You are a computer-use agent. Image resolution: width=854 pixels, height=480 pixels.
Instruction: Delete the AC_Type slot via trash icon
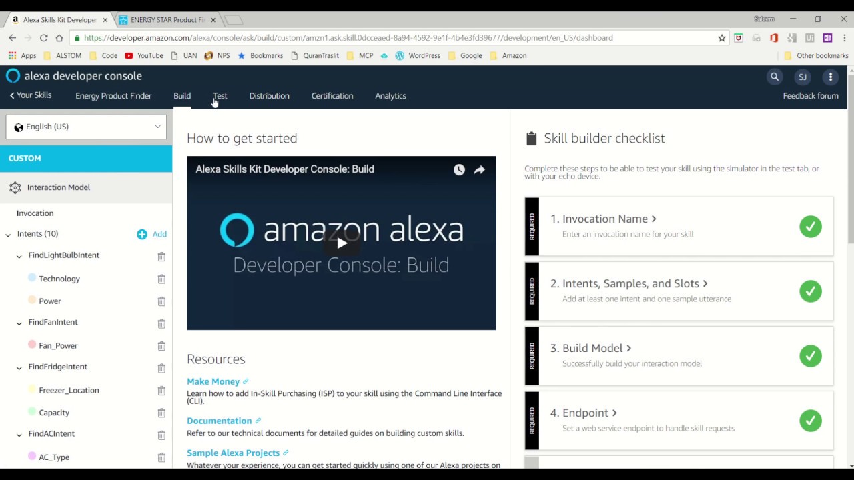click(161, 457)
